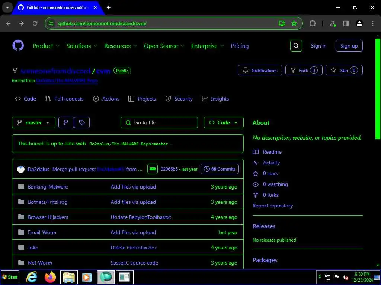This screenshot has height=285, width=381.
Task: Reload the page with refresh icon
Action: 35,23
